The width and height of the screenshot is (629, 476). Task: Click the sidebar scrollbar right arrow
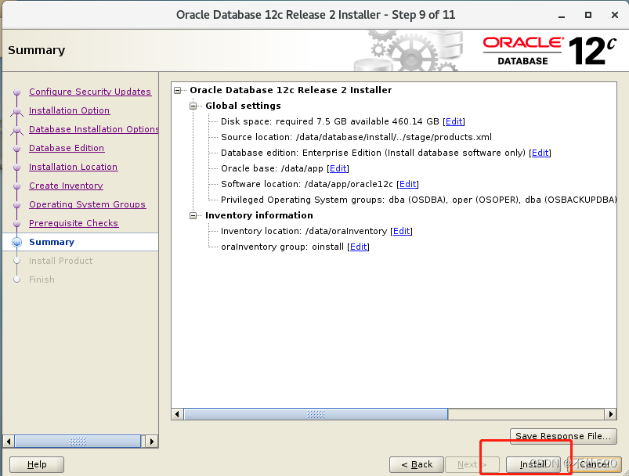(151, 441)
